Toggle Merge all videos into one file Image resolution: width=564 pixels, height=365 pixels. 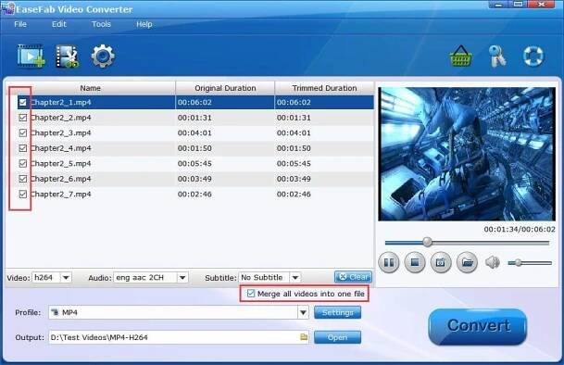(251, 294)
